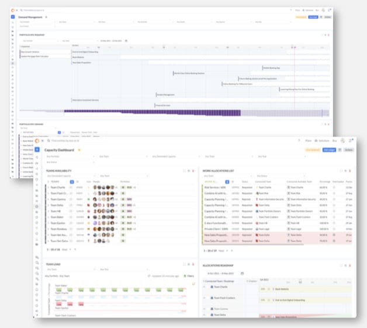
Task: Star the Demand Management dashboard
Action: pyautogui.click(x=46, y=17)
